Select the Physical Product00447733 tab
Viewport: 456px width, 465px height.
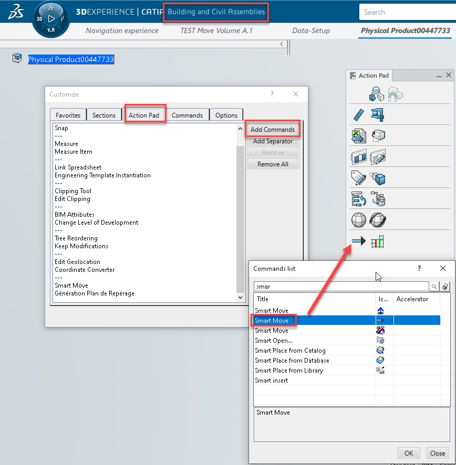(405, 30)
